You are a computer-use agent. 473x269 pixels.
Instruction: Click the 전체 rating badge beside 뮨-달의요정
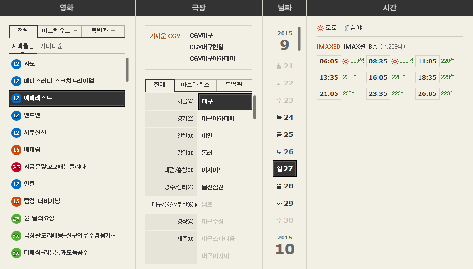coord(16,218)
